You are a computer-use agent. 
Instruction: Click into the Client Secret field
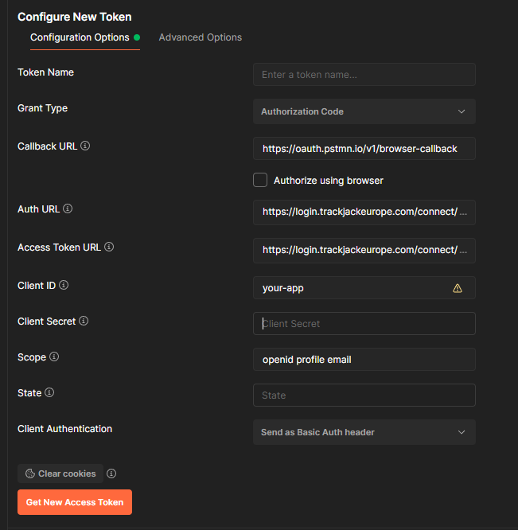[364, 324]
